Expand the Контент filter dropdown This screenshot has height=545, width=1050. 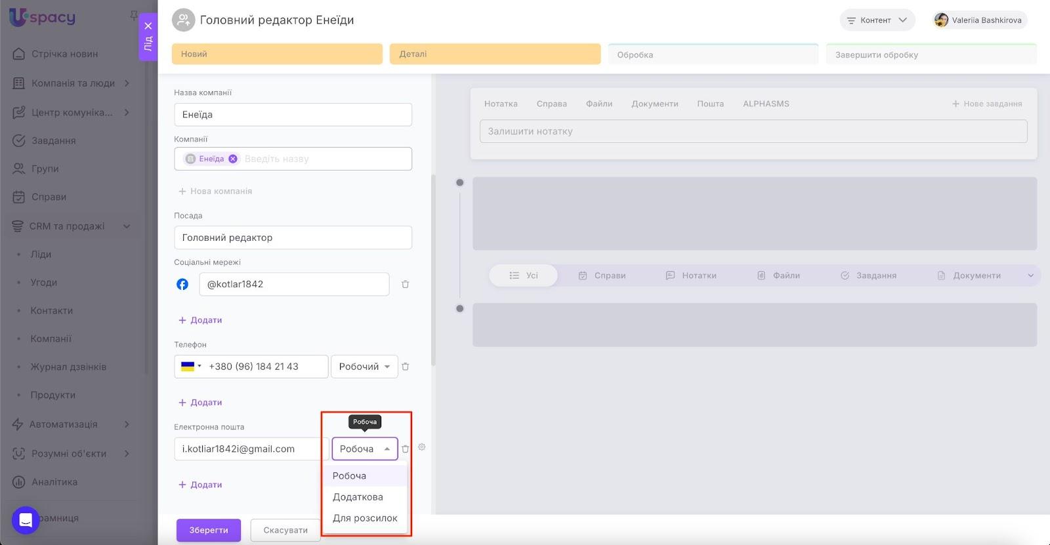pyautogui.click(x=877, y=20)
